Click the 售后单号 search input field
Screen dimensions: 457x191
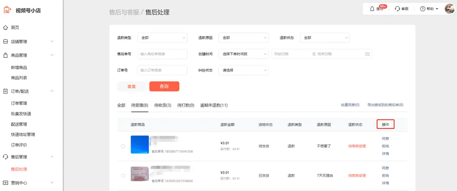pyautogui.click(x=162, y=54)
